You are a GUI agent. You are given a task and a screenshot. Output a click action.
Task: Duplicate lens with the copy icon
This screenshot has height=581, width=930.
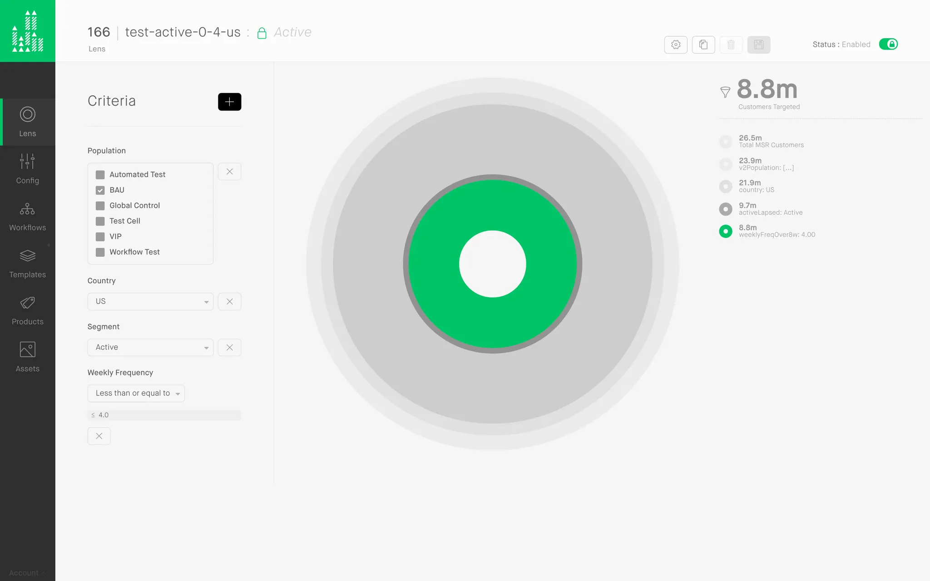point(703,44)
